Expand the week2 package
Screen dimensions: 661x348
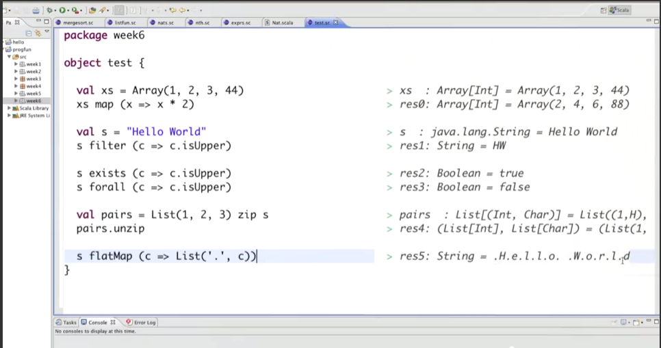16,71
